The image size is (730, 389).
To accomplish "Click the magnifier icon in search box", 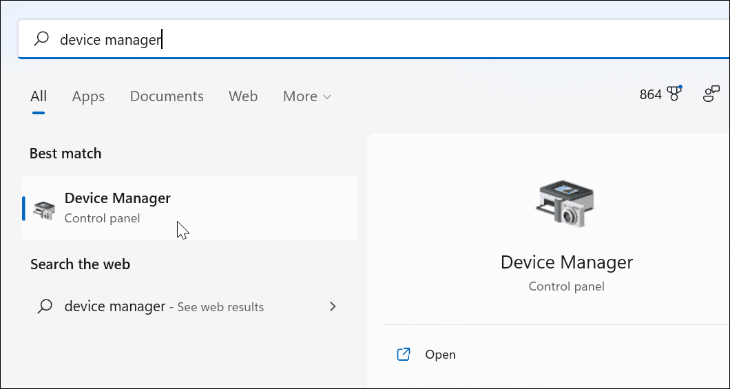I will 42,39.
